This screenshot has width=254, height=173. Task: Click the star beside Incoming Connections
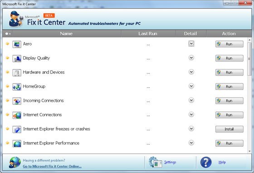(x=7, y=100)
